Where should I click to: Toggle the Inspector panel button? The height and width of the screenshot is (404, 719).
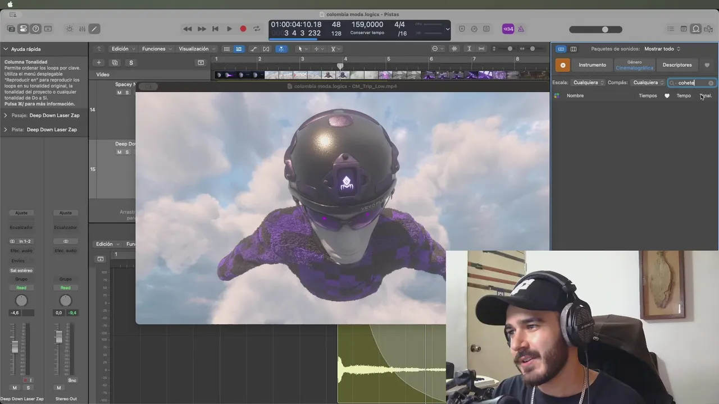pyautogui.click(x=24, y=29)
